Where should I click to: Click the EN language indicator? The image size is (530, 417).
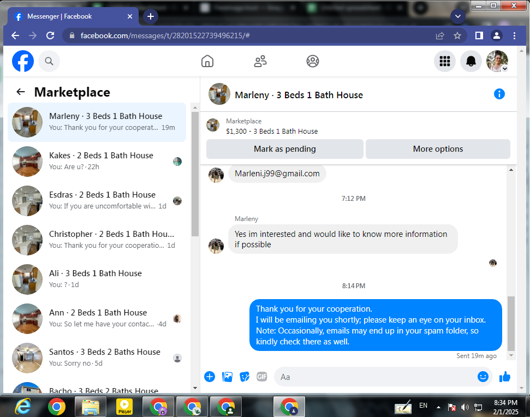[x=423, y=406]
